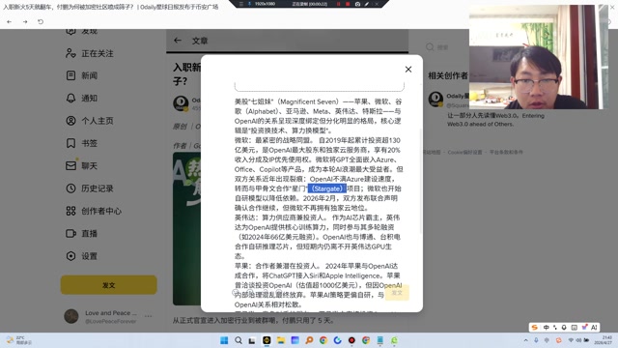Click the highlighted (Stargate) text
The image size is (618, 348).
(x=327, y=188)
